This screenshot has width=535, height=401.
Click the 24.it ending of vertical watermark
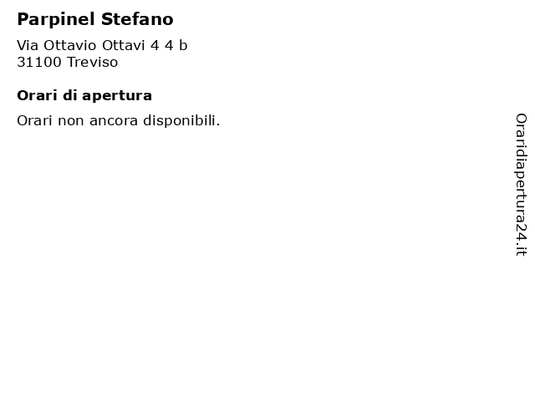tap(521, 240)
